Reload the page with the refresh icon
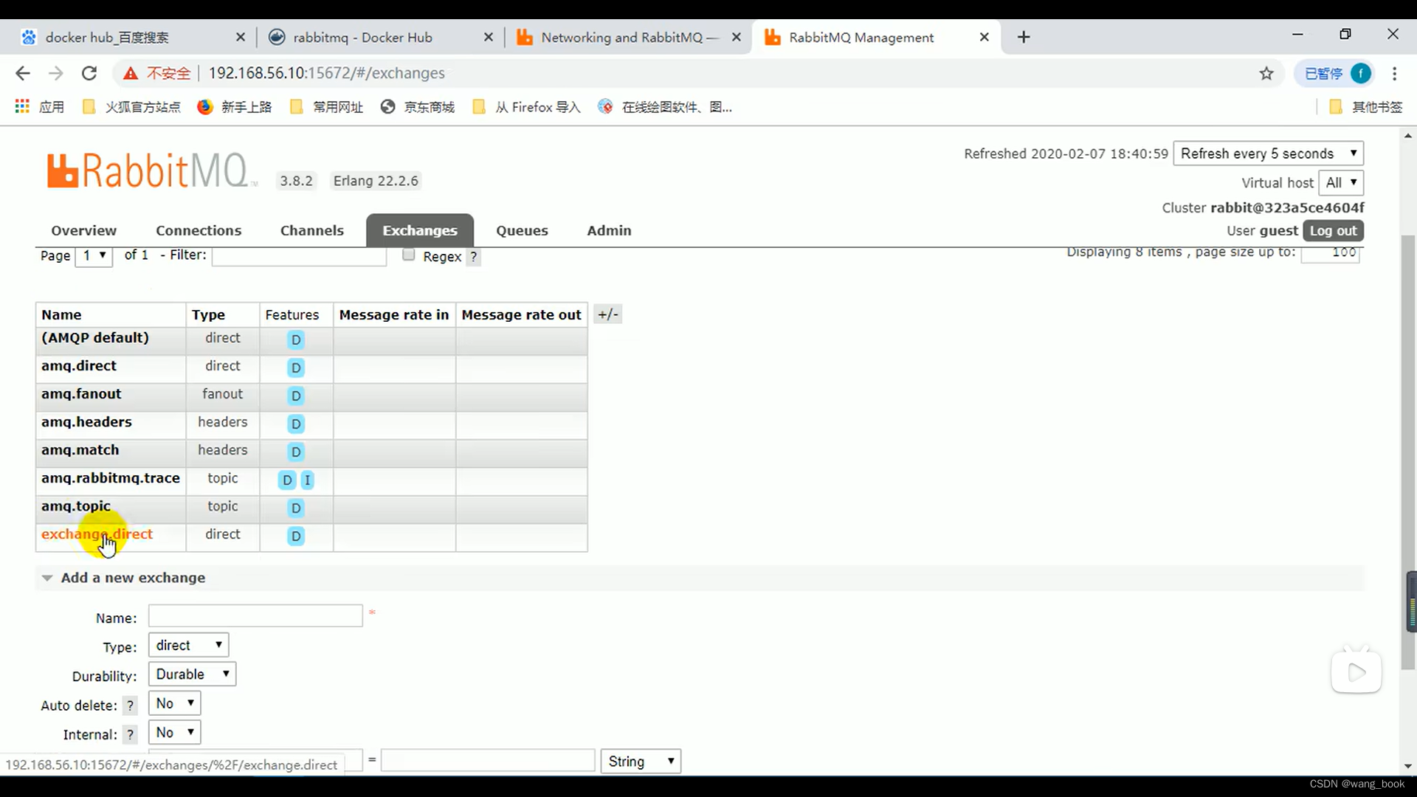Viewport: 1417px width, 797px height. 89,73
